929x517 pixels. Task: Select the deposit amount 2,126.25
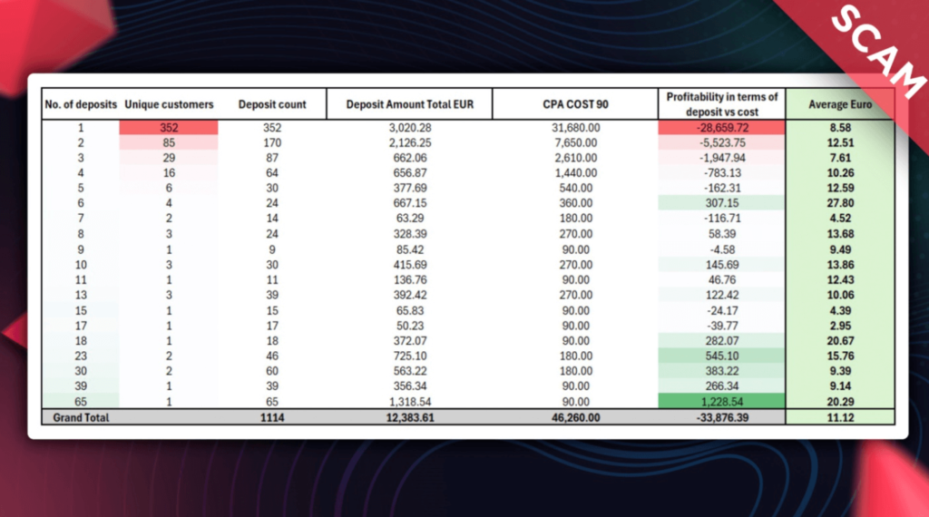tap(410, 142)
